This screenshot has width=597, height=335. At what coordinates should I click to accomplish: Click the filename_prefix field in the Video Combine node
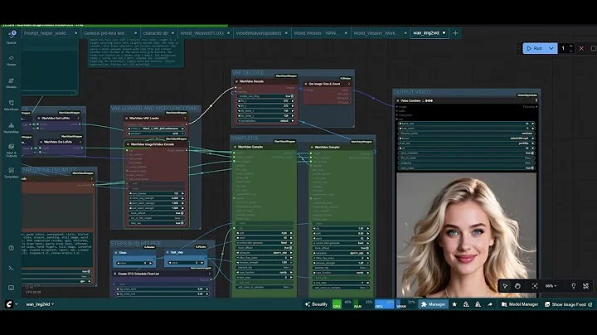pyautogui.click(x=466, y=134)
